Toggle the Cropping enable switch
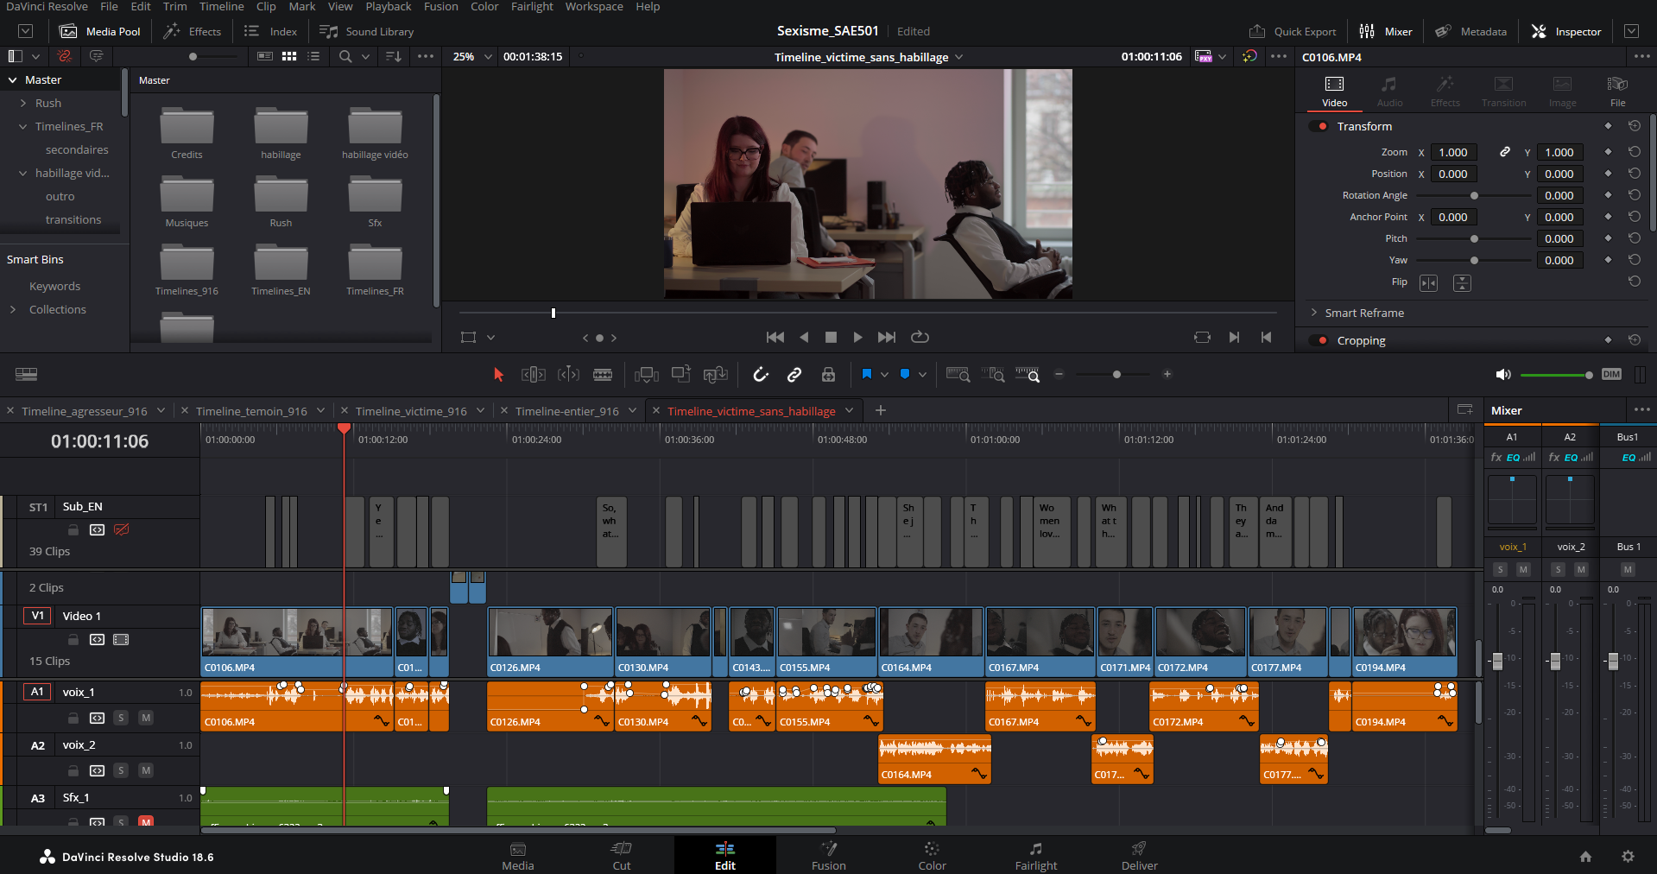 click(x=1319, y=340)
